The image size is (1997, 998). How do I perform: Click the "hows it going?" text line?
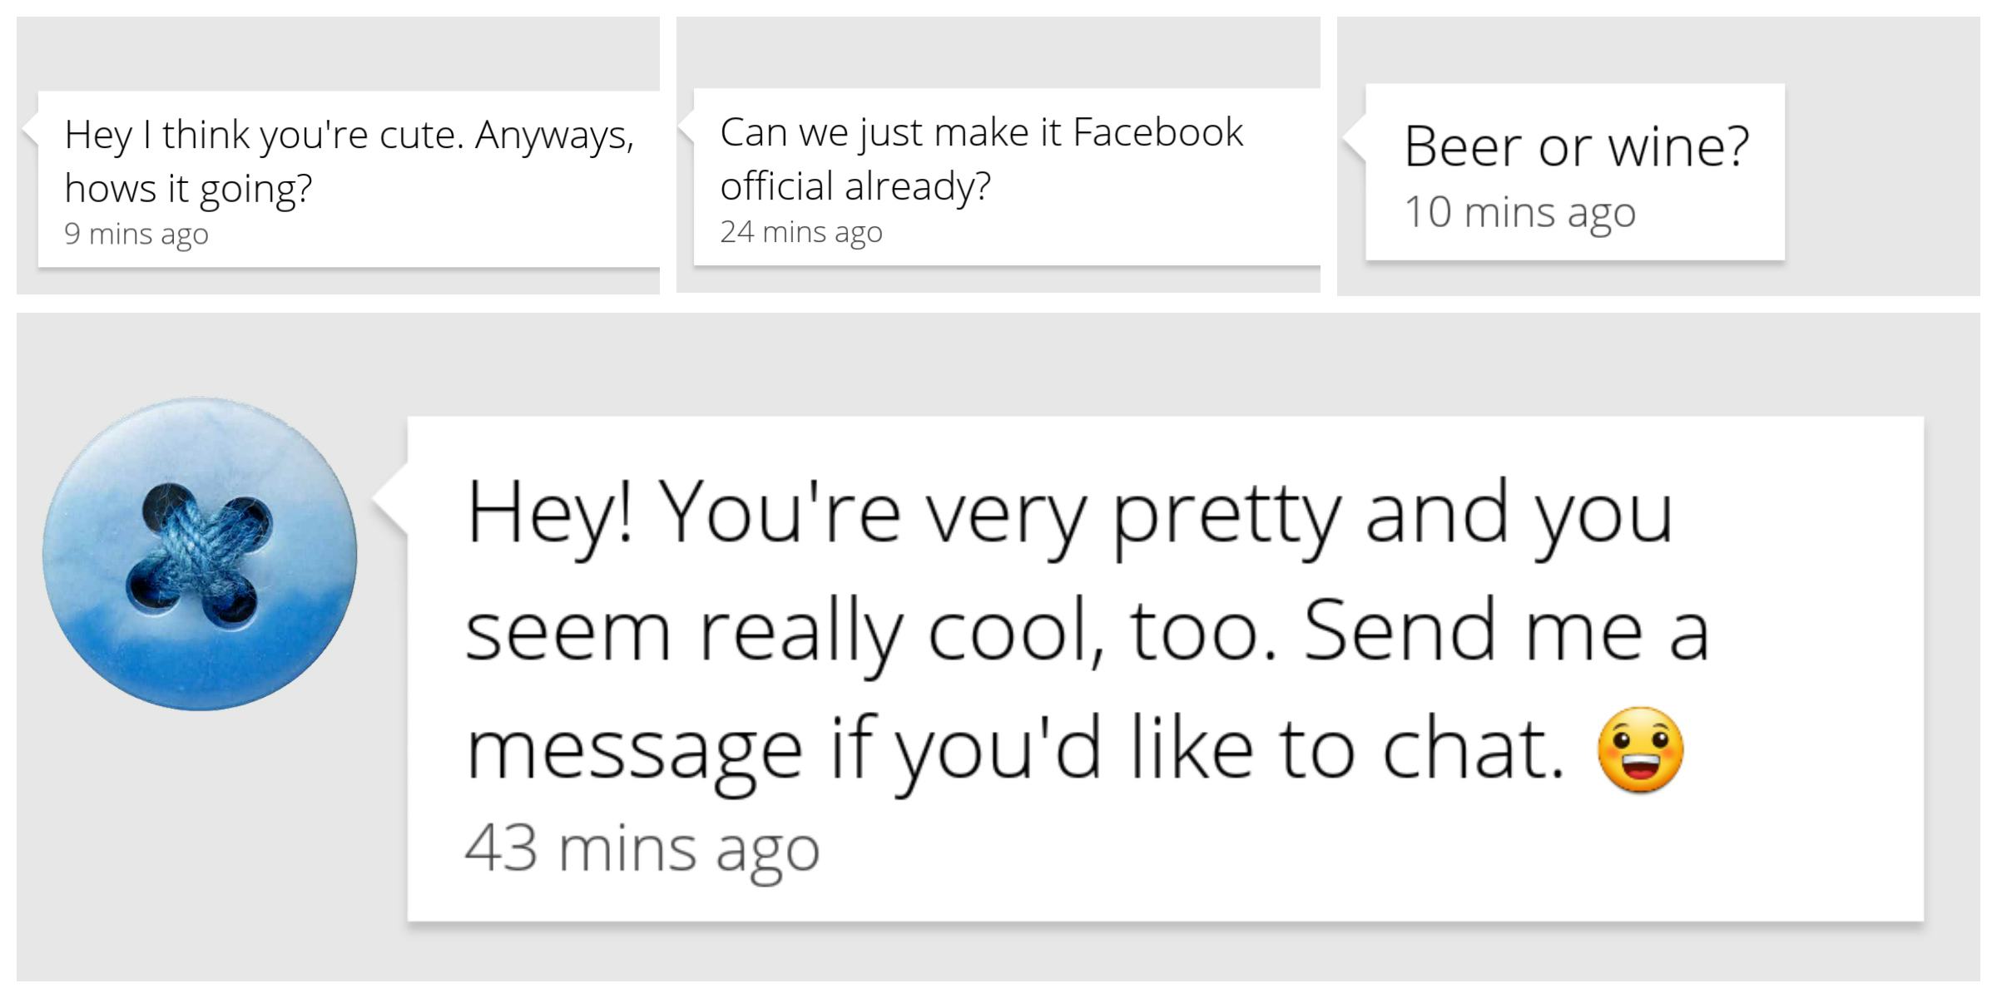[188, 188]
